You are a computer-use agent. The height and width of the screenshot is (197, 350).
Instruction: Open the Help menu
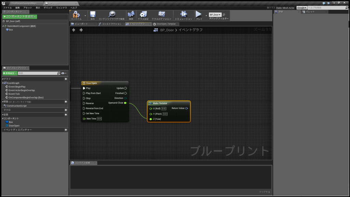pos(74,8)
